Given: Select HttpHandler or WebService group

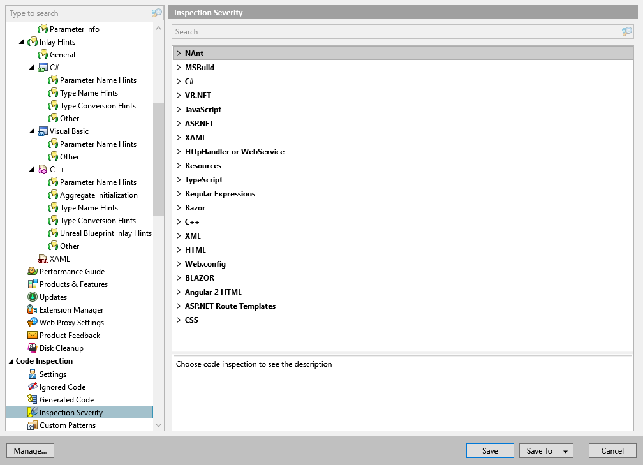Looking at the screenshot, I should [235, 151].
